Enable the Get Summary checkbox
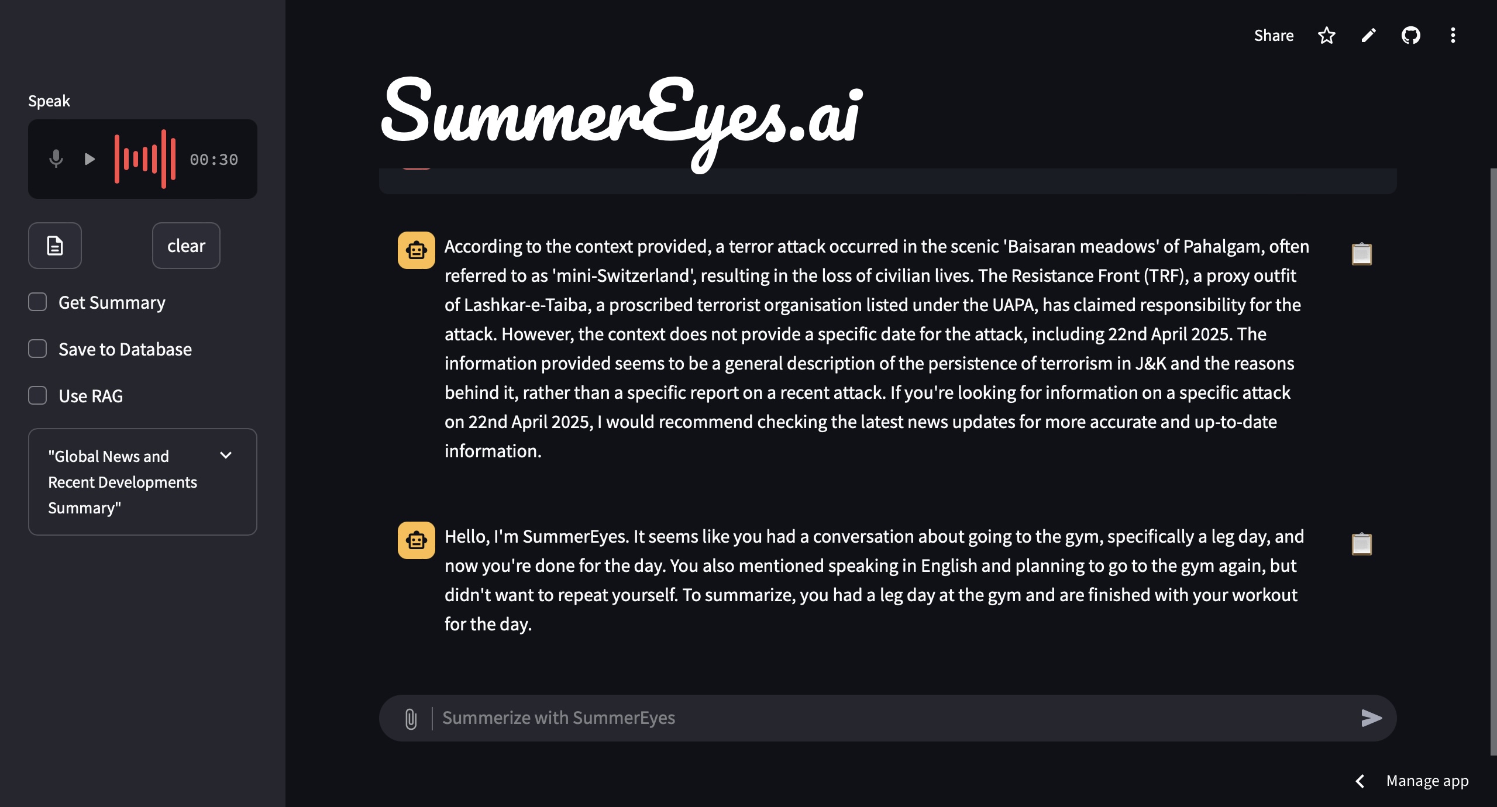Viewport: 1497px width, 807px height. click(38, 302)
